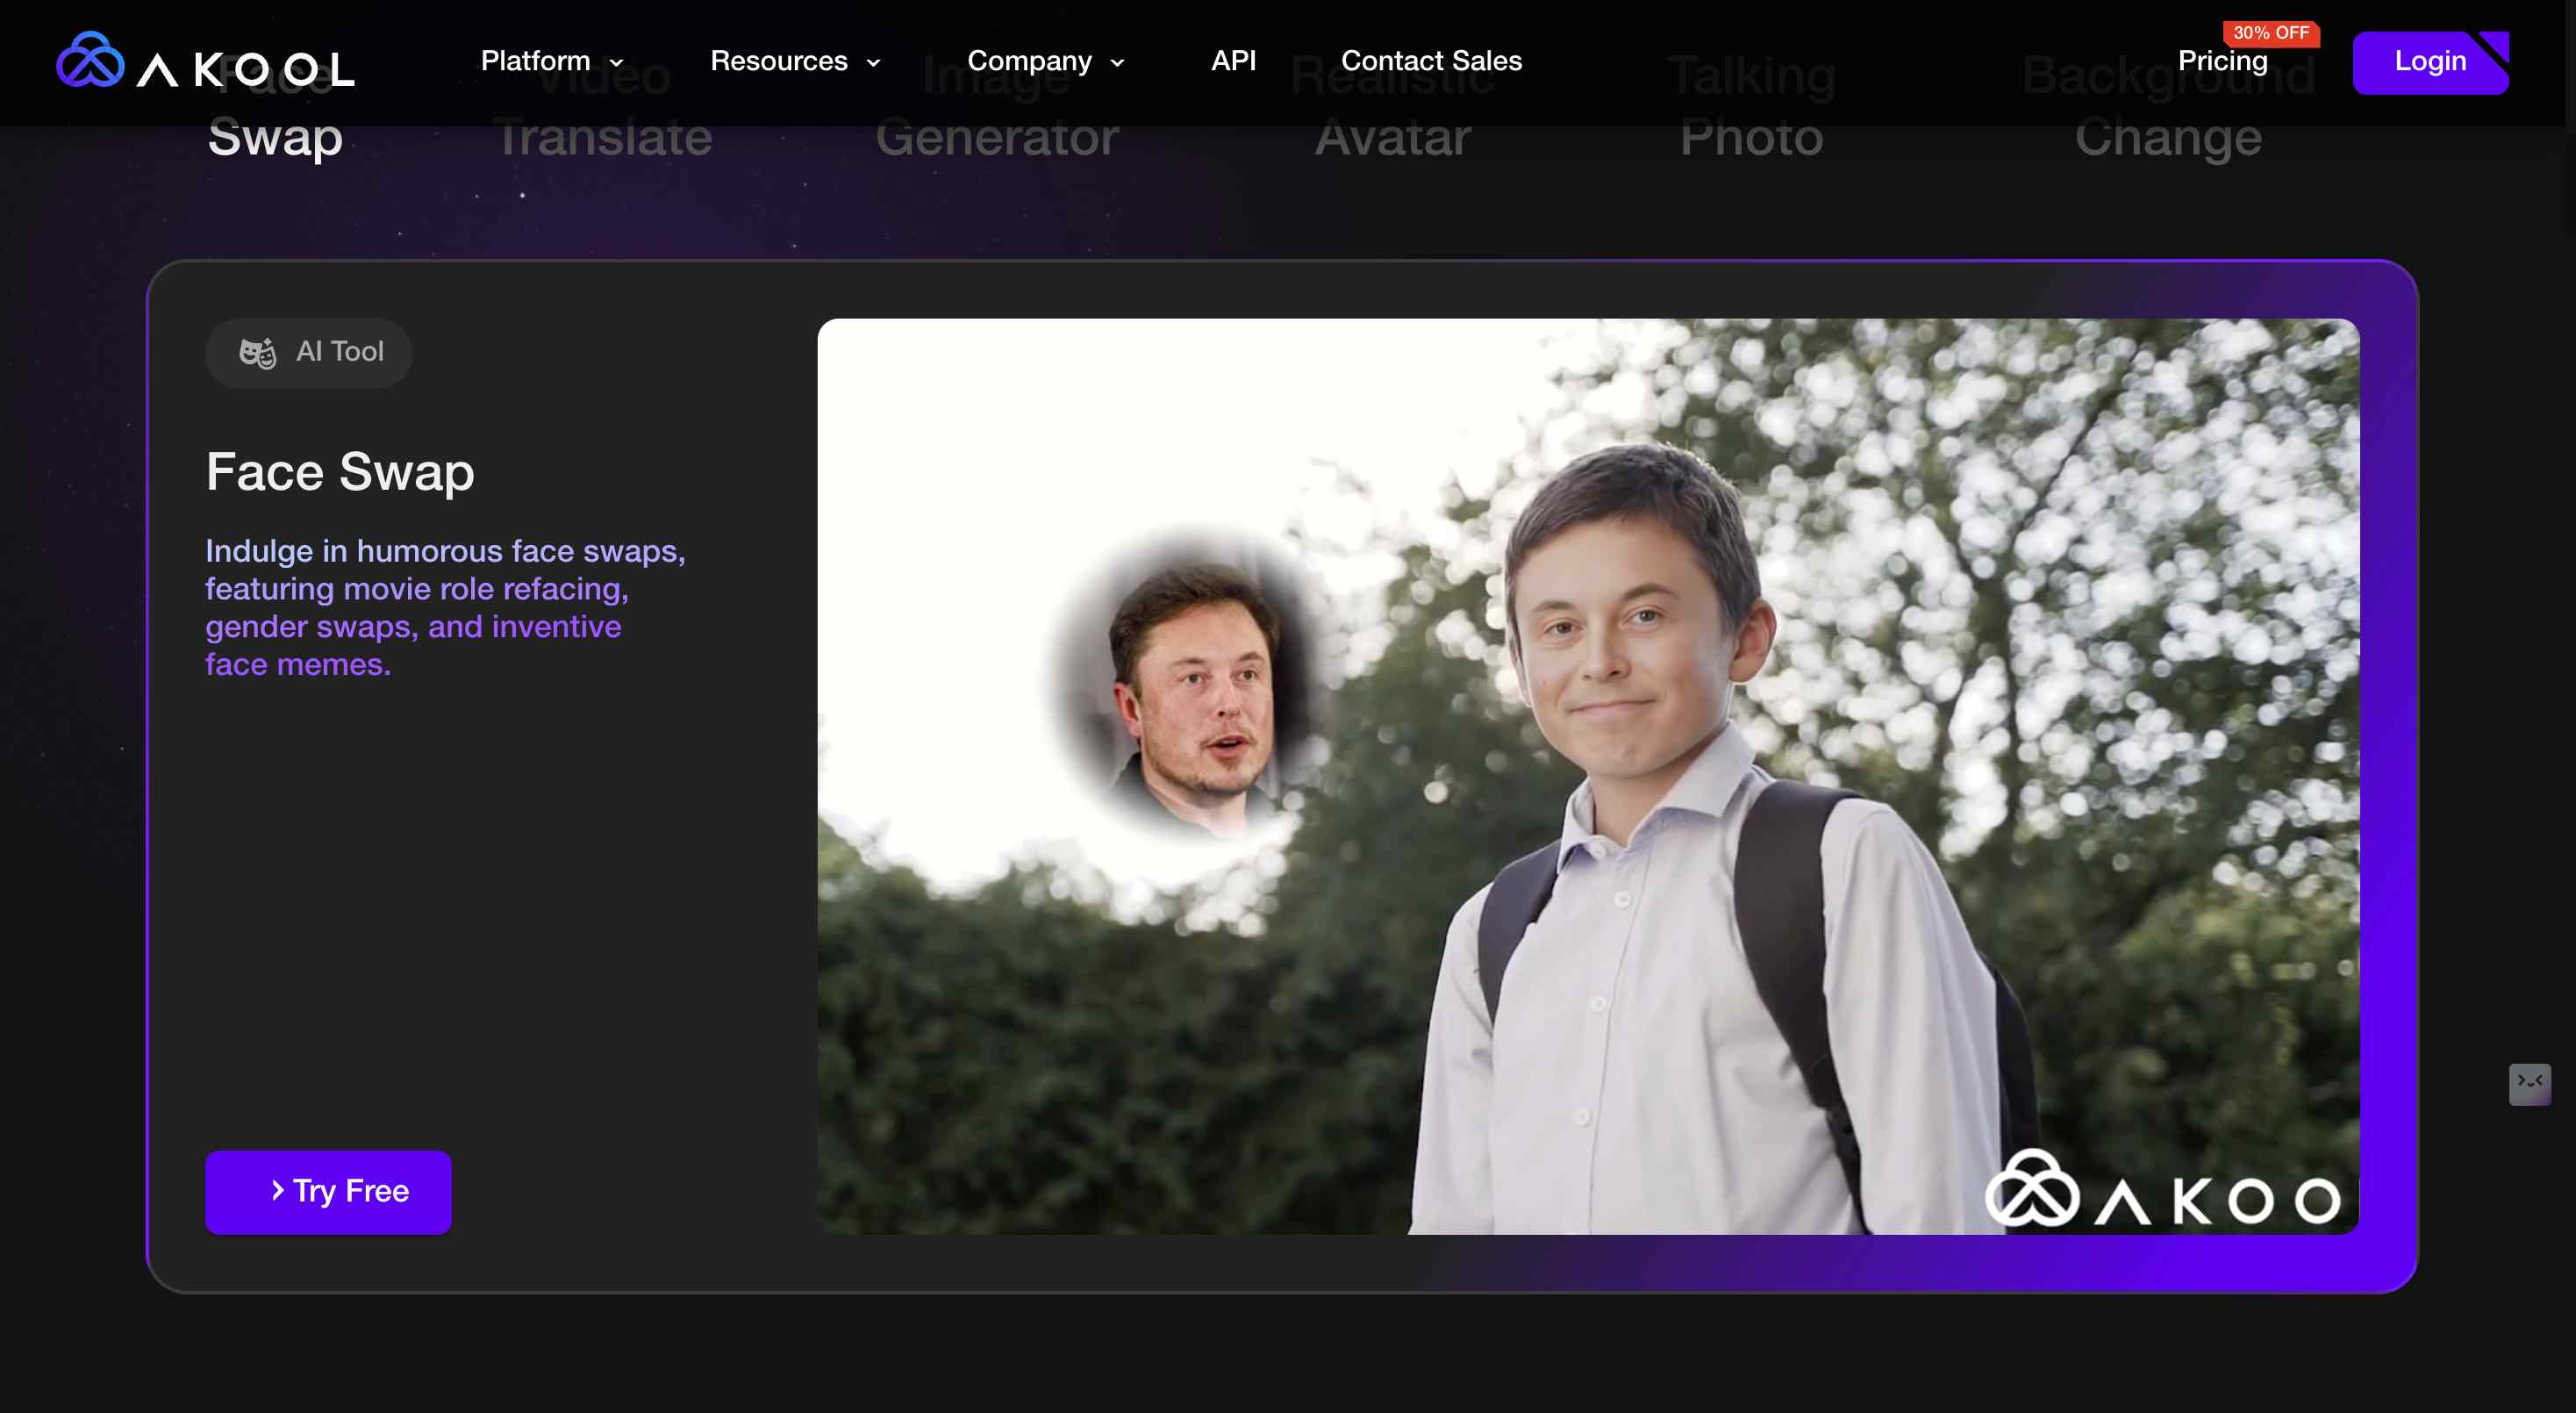2576x1413 pixels.
Task: Click the face swap demo video
Action: click(x=1588, y=776)
